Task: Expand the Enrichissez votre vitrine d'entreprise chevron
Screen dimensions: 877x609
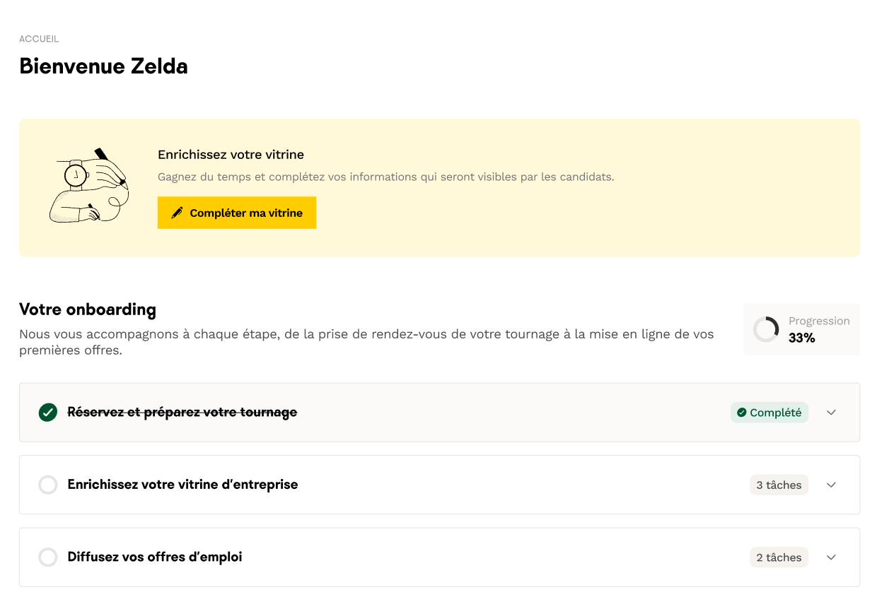Action: (831, 485)
